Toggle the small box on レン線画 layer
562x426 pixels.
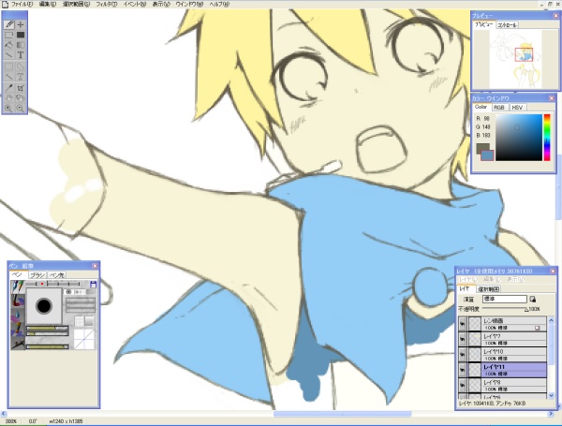tap(538, 328)
